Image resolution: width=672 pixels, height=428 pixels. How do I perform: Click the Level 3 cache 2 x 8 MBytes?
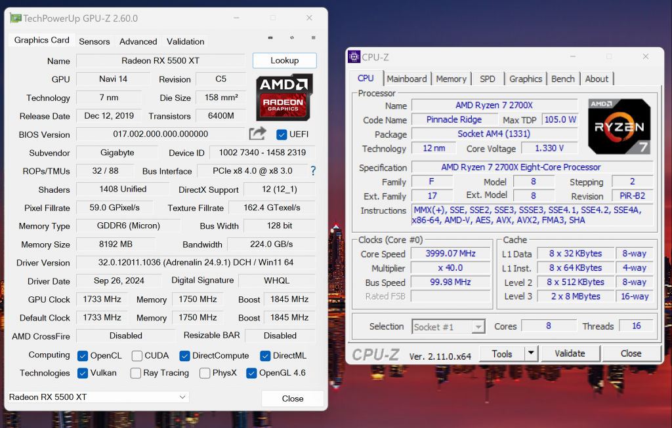click(576, 296)
